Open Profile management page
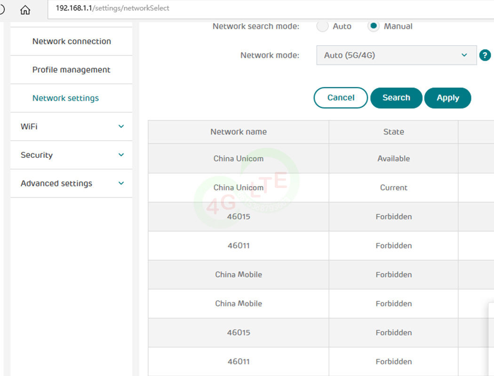Screen dimensions: 494x376 (71, 70)
